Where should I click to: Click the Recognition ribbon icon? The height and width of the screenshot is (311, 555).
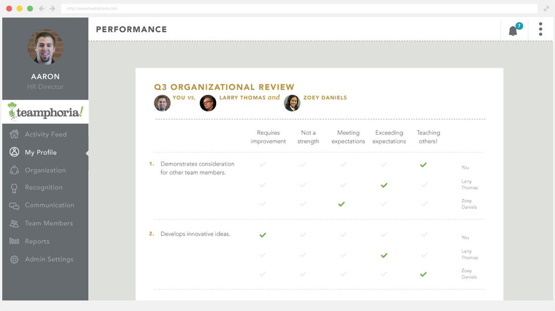coord(14,188)
